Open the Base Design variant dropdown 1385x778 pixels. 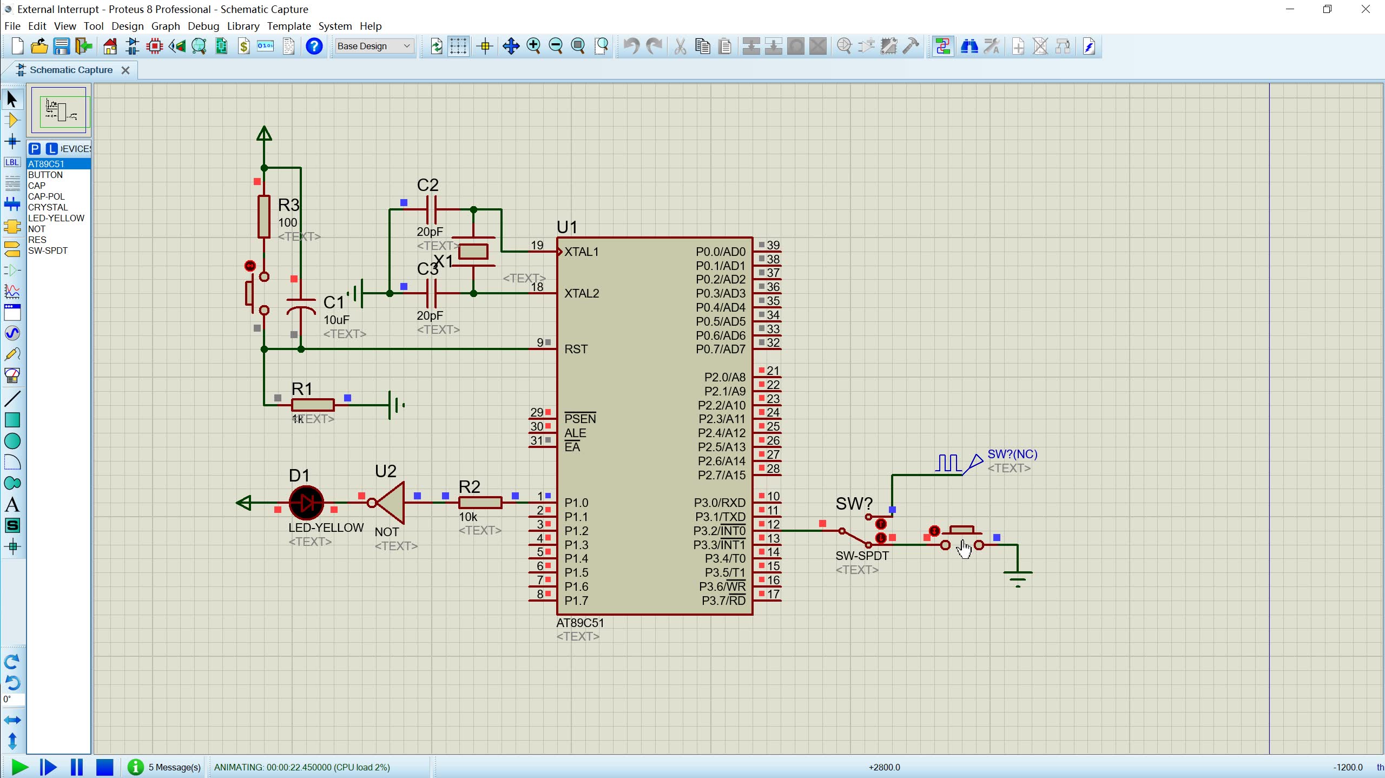pyautogui.click(x=374, y=46)
